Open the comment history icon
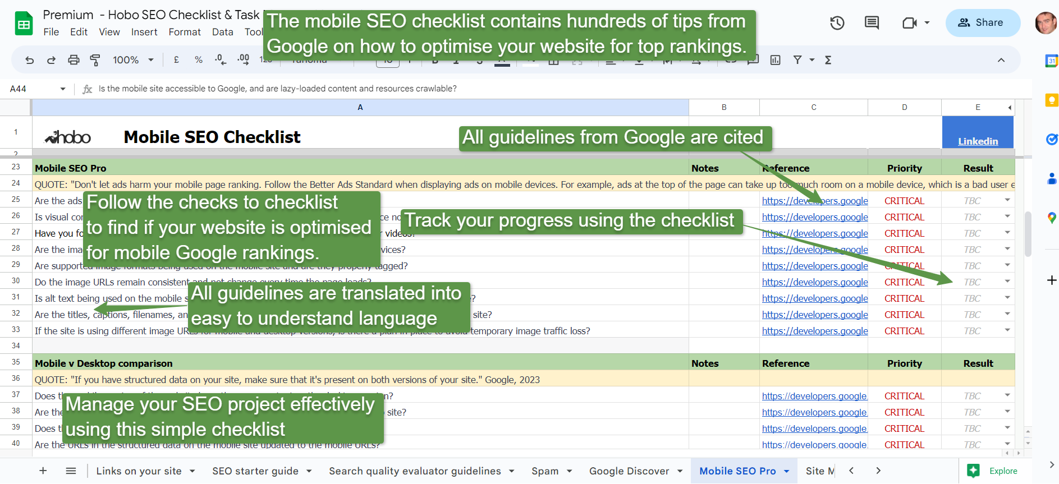1059x484 pixels. tap(872, 23)
